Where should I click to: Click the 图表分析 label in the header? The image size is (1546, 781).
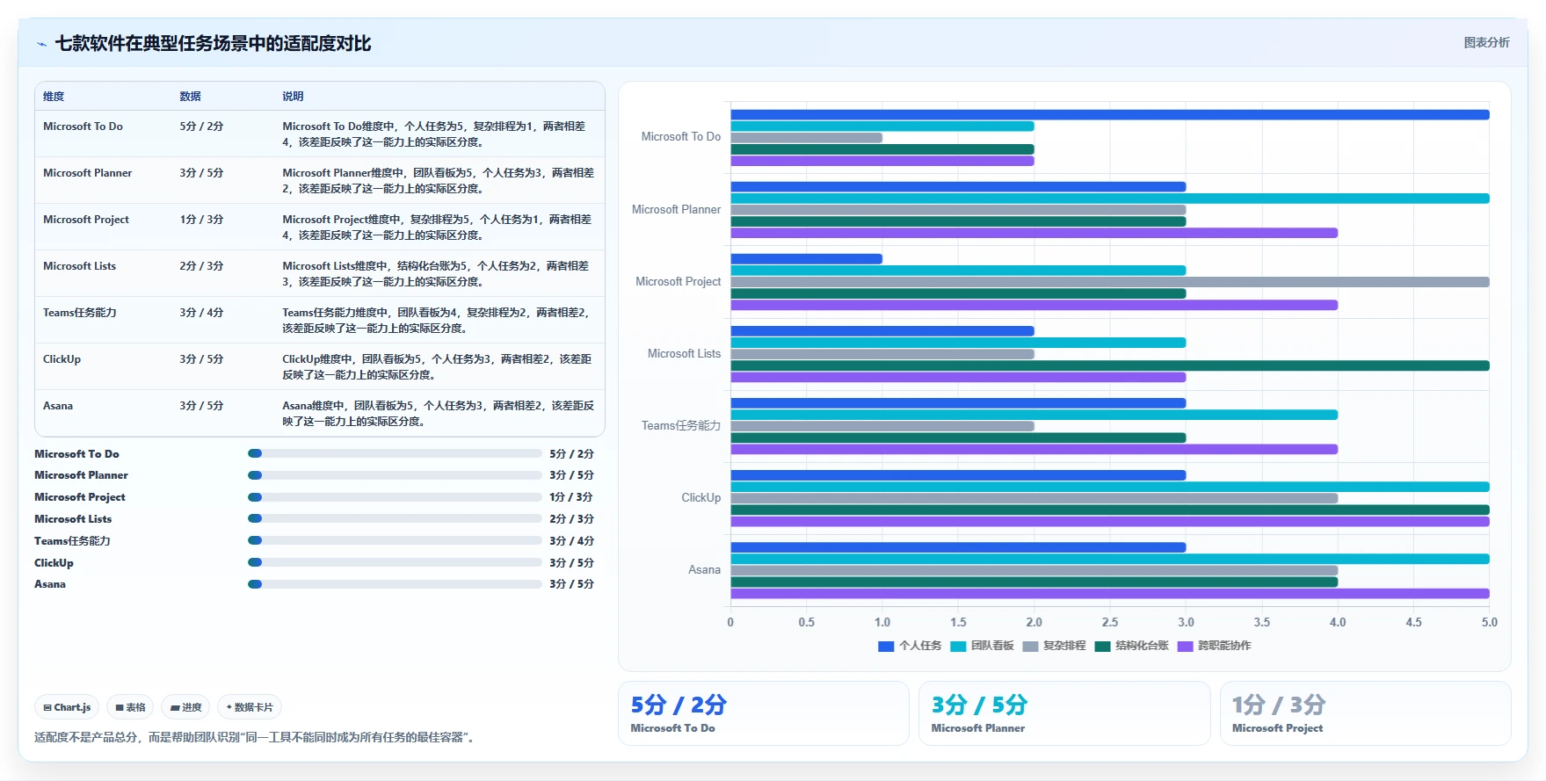[1486, 42]
